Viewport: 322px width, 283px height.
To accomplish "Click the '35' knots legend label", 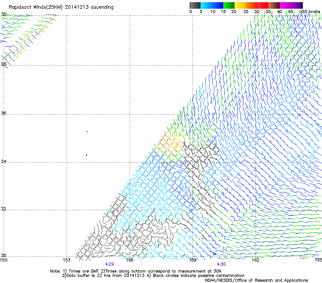I will [x=268, y=12].
